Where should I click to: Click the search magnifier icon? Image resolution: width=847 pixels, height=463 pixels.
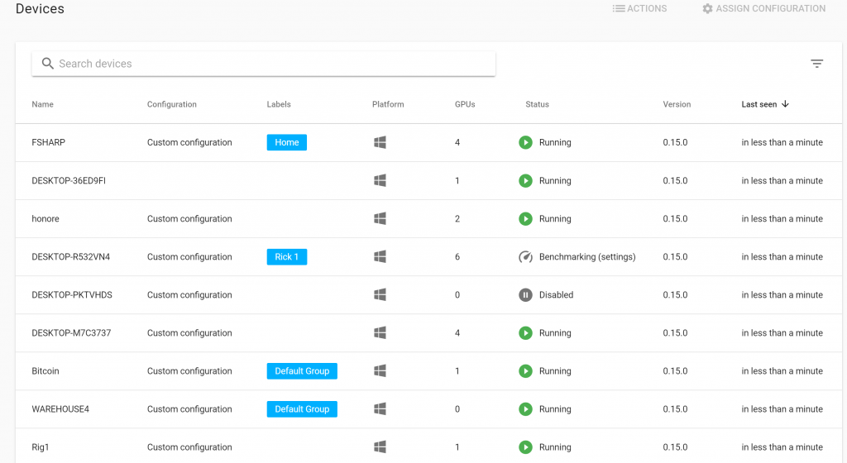(47, 64)
